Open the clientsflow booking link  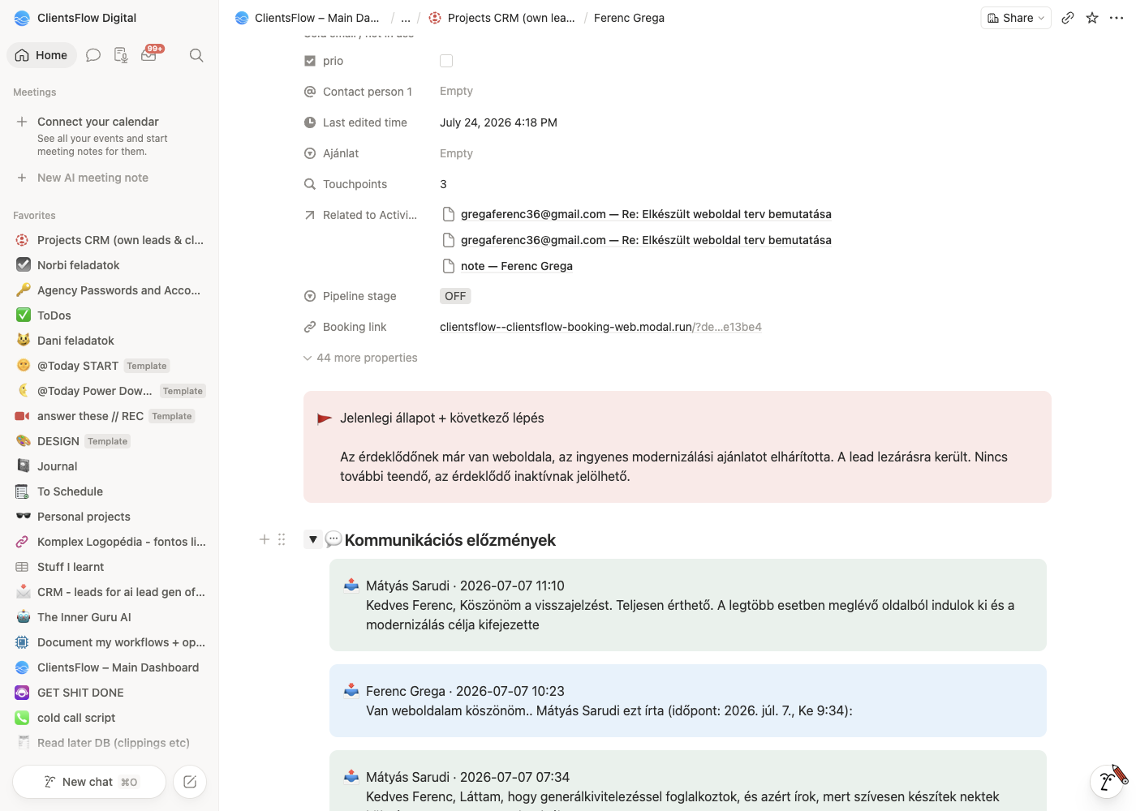point(600,327)
